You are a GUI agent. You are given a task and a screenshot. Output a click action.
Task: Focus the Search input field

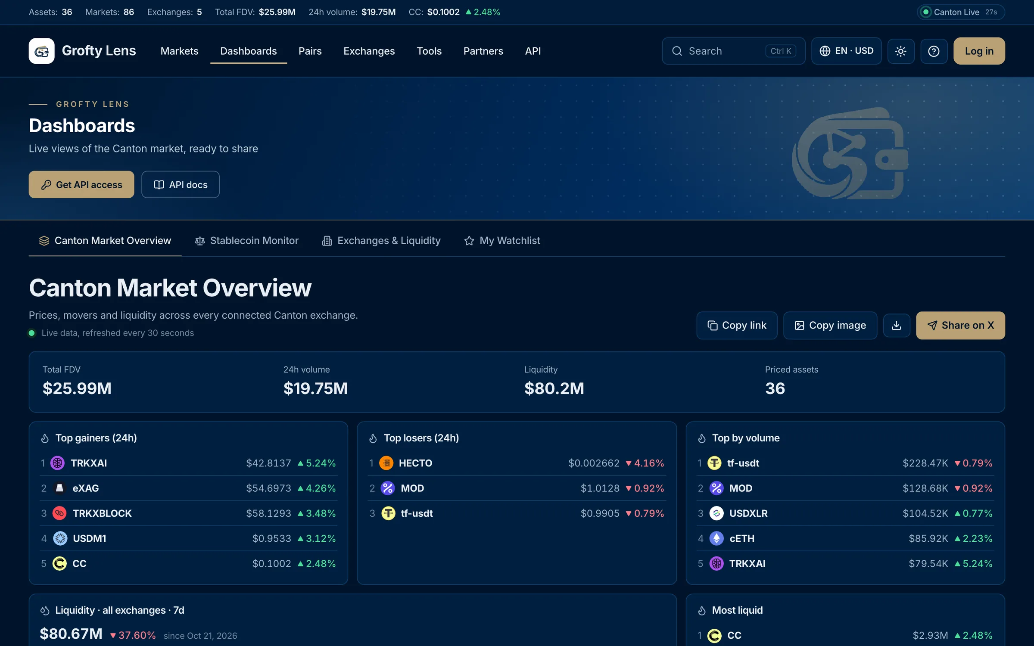tap(733, 51)
